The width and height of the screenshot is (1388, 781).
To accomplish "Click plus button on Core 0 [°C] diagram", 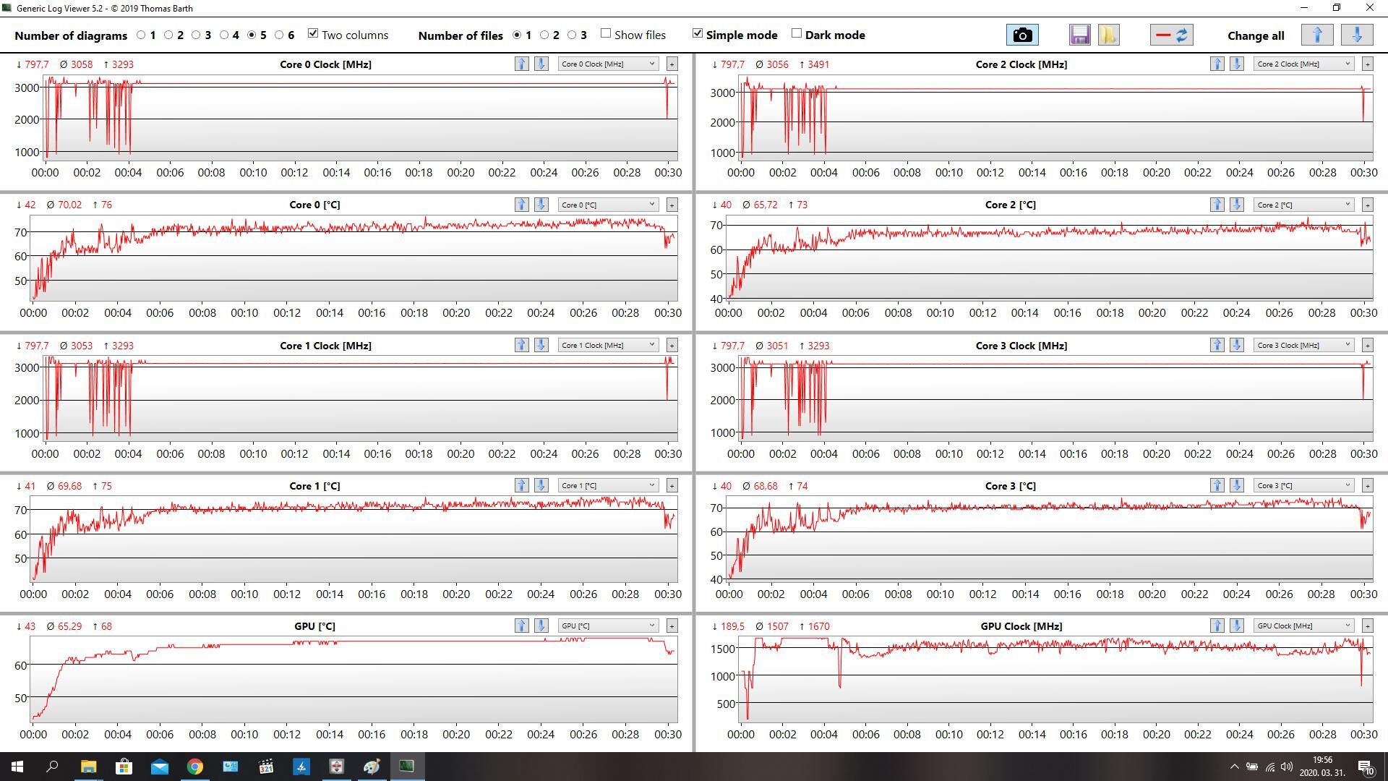I will click(x=672, y=205).
